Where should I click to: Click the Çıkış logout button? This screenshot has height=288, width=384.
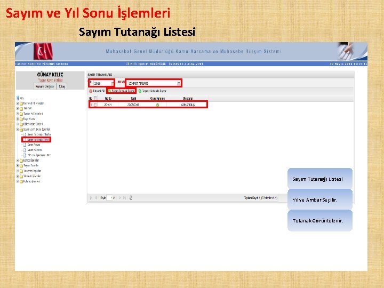pos(62,86)
